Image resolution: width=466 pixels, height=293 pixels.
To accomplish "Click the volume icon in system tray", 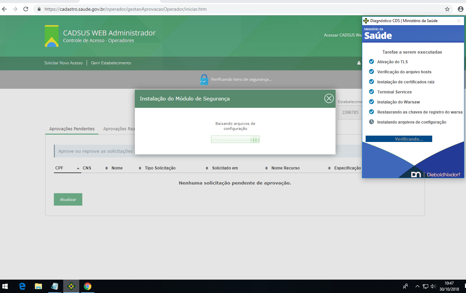I will click(433, 286).
